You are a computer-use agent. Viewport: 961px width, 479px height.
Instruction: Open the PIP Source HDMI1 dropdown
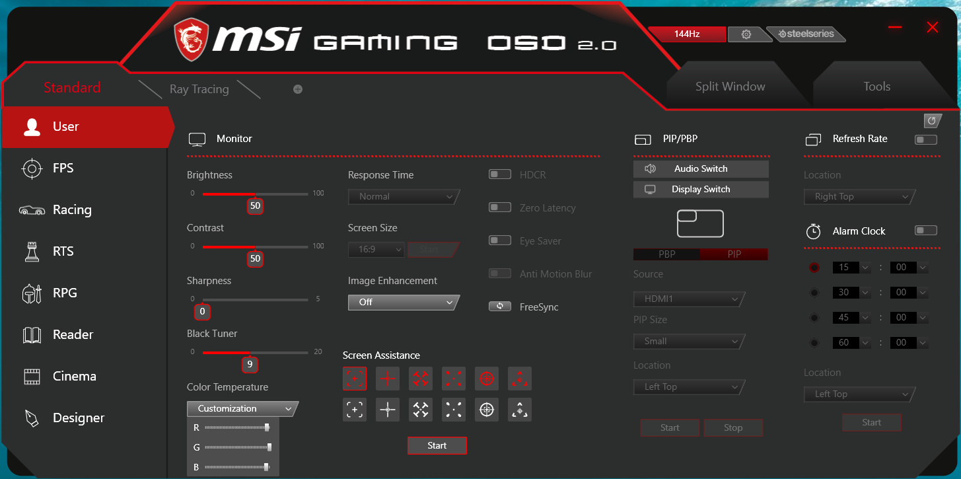click(x=689, y=299)
